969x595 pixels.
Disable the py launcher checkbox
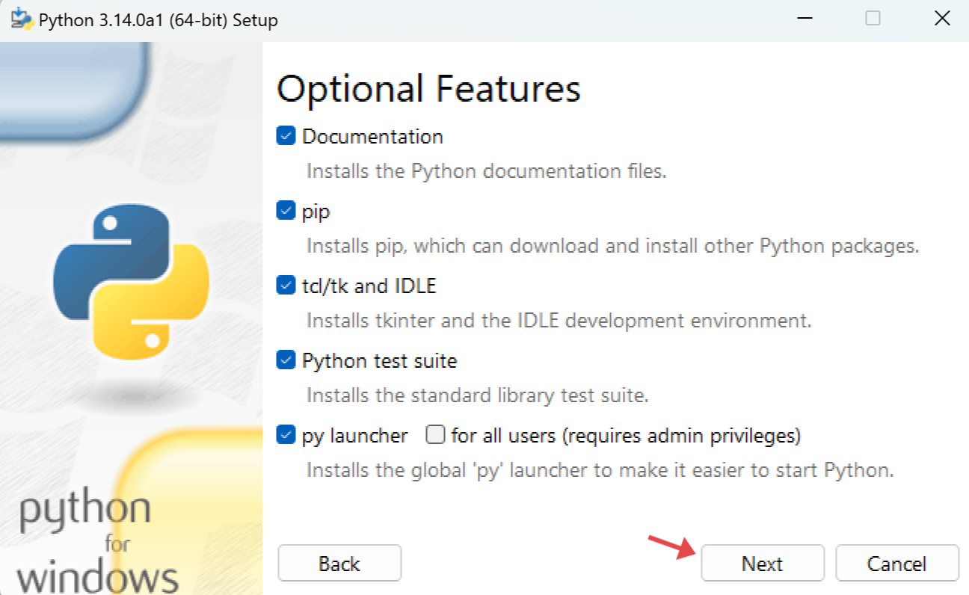(x=286, y=434)
